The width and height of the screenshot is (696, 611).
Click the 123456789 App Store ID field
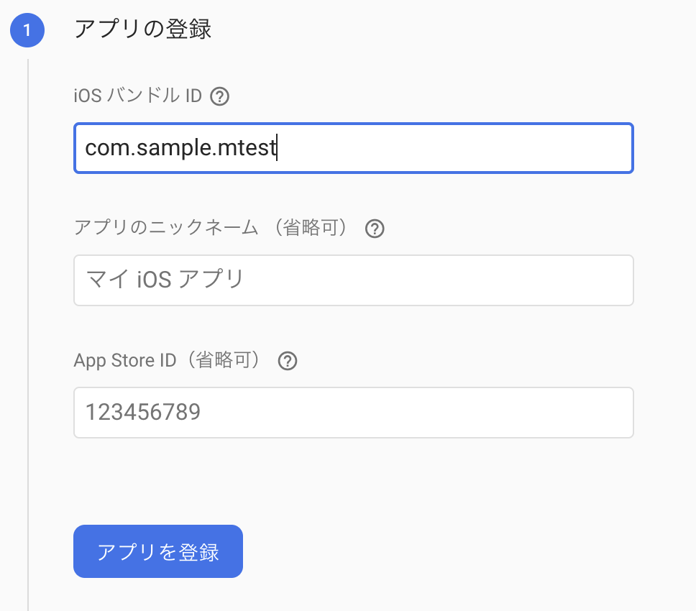[x=353, y=412]
